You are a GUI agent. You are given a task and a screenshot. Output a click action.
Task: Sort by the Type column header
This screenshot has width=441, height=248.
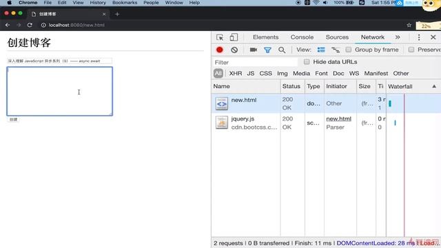click(314, 86)
